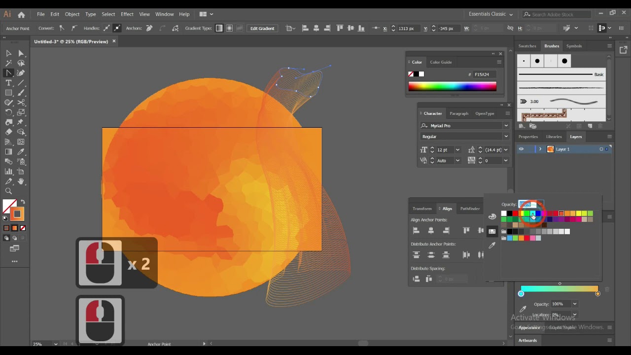This screenshot has height=355, width=631.
Task: Select the Direct Selection tool
Action: [x=21, y=53]
